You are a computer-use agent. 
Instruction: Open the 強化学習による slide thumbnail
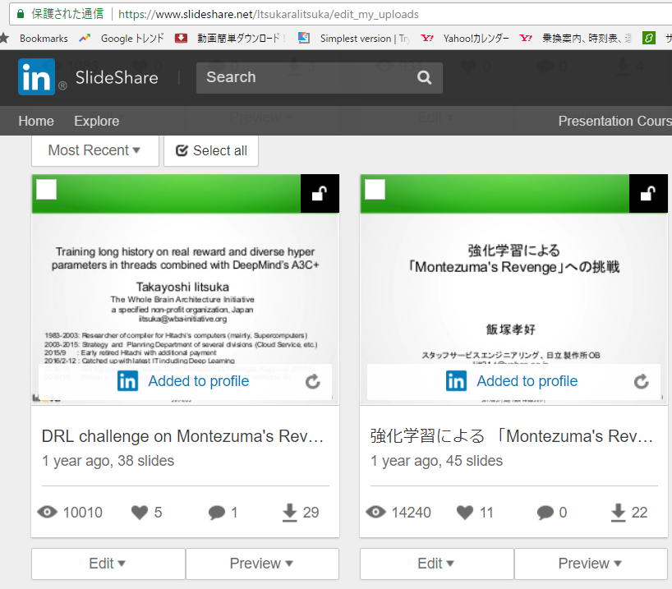pyautogui.click(x=513, y=289)
